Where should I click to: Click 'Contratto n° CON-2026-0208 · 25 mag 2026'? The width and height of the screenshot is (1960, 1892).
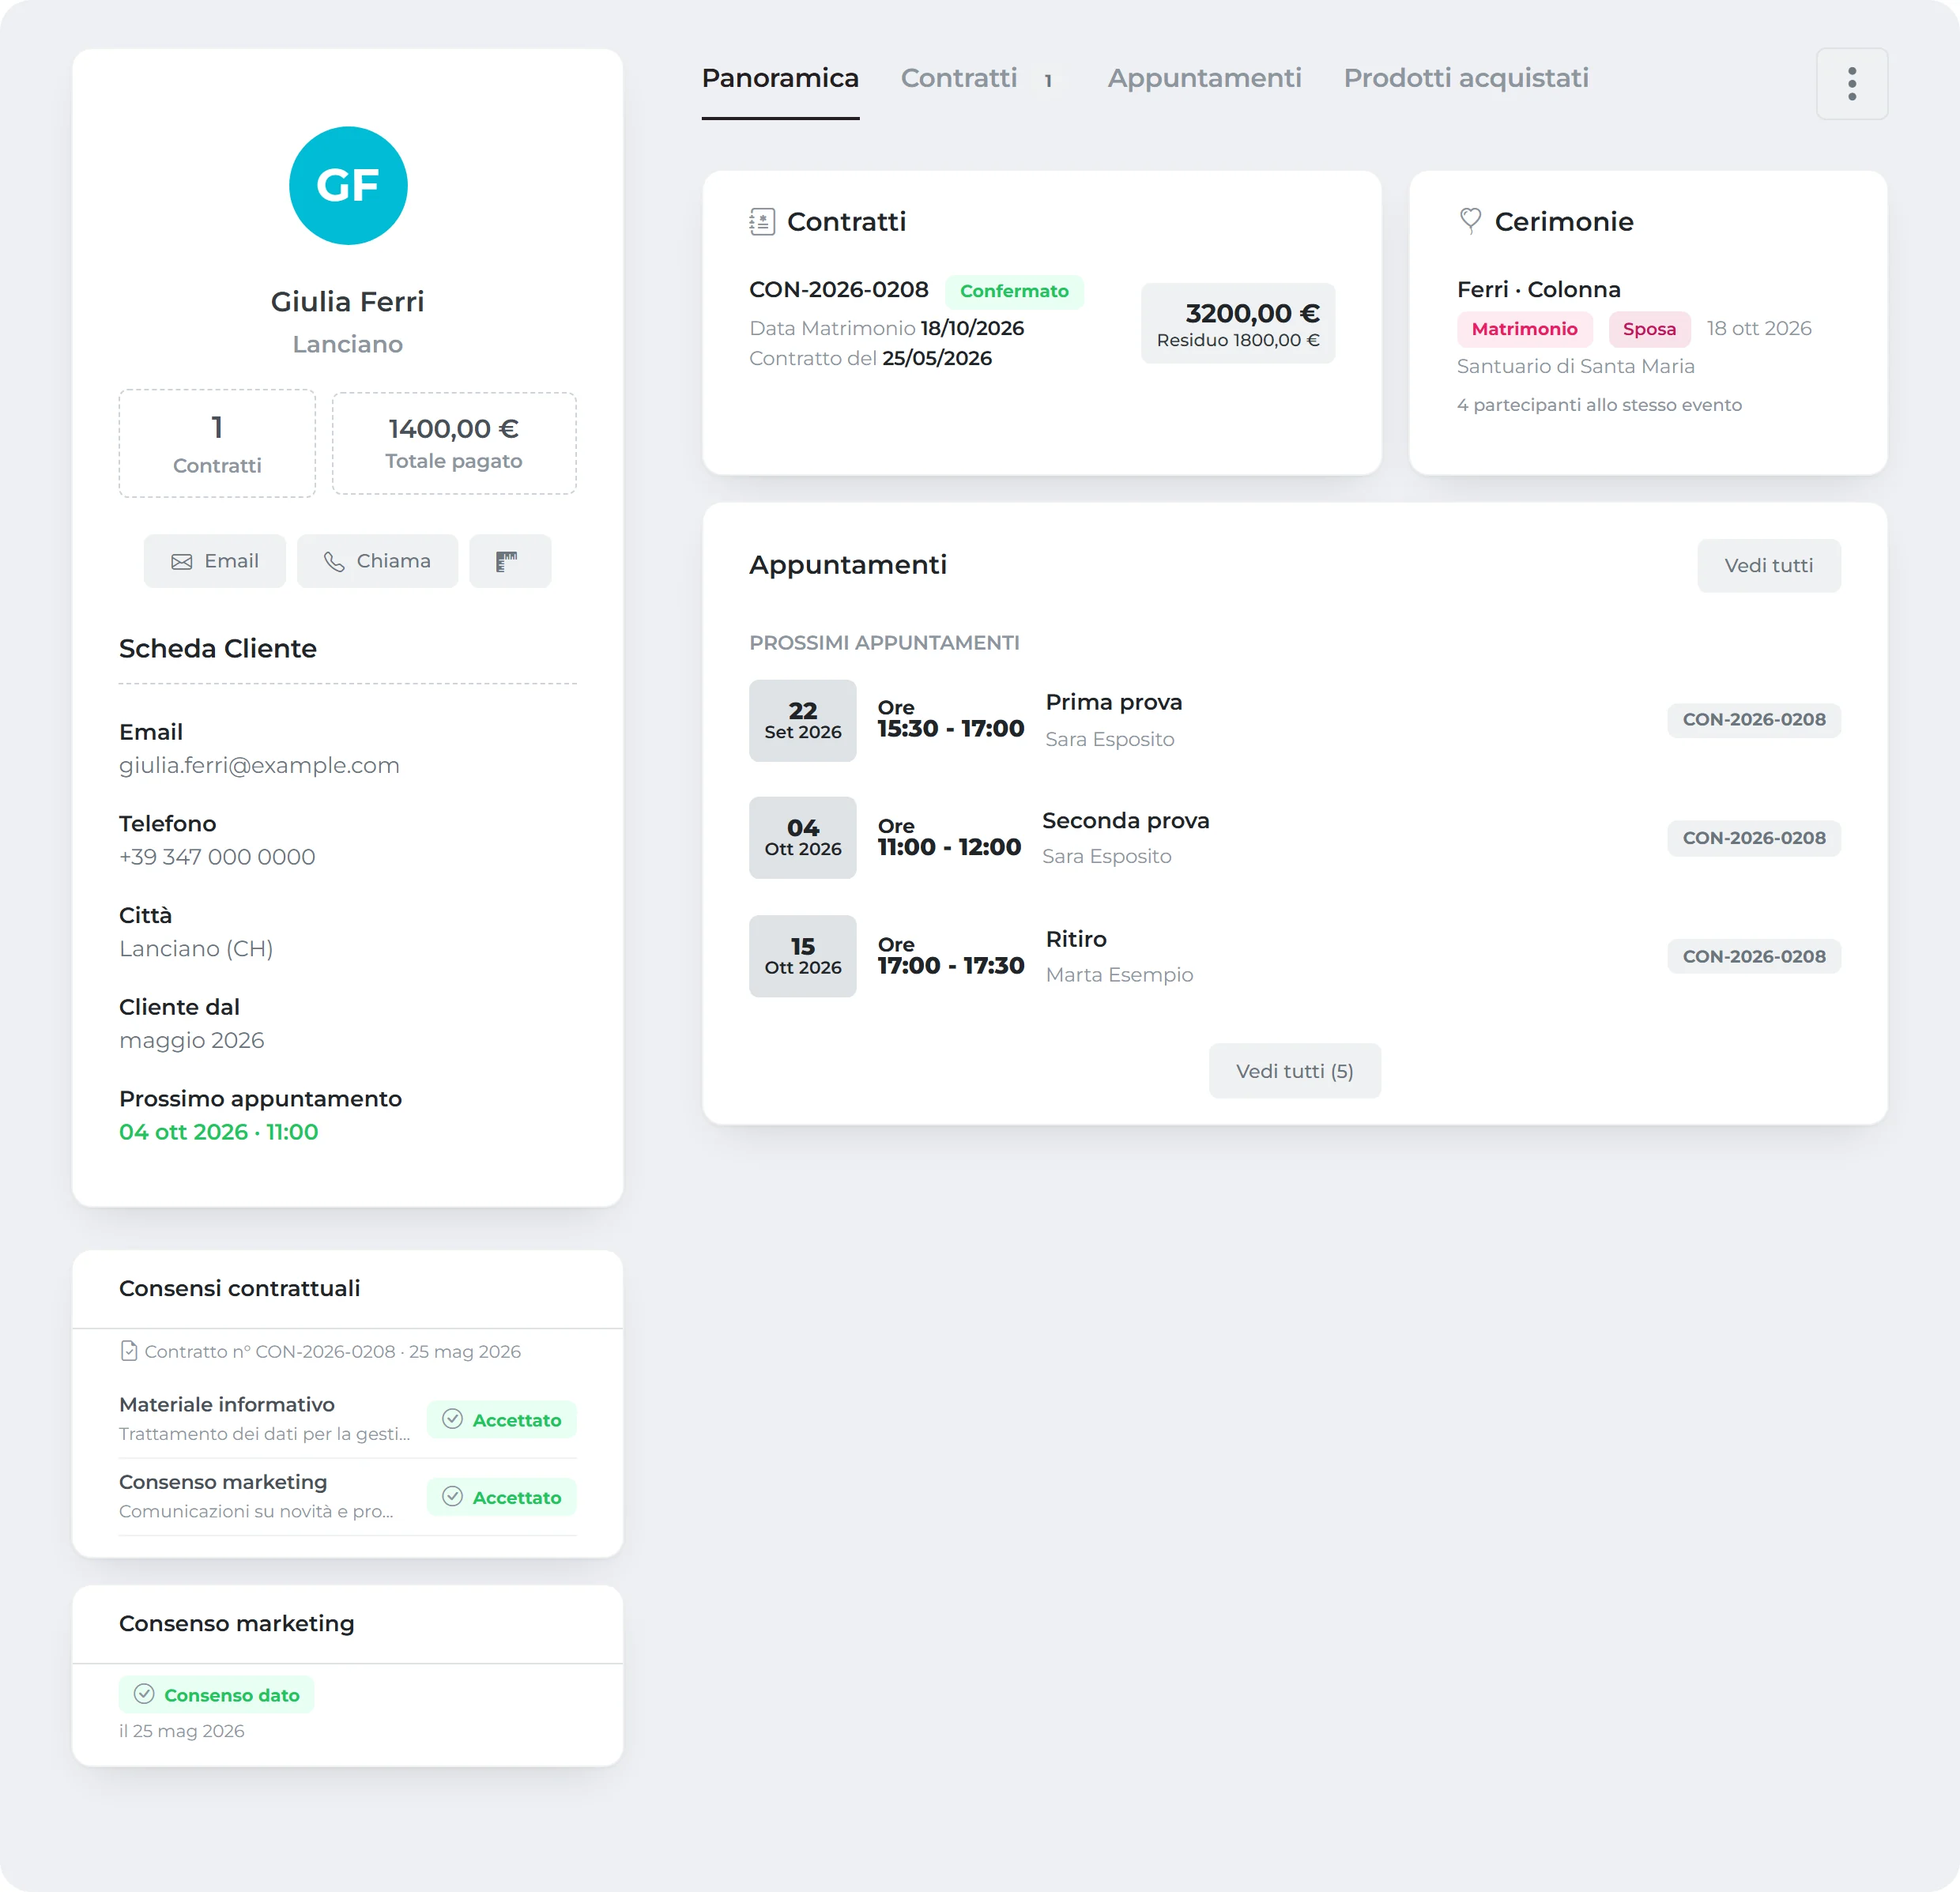(332, 1351)
